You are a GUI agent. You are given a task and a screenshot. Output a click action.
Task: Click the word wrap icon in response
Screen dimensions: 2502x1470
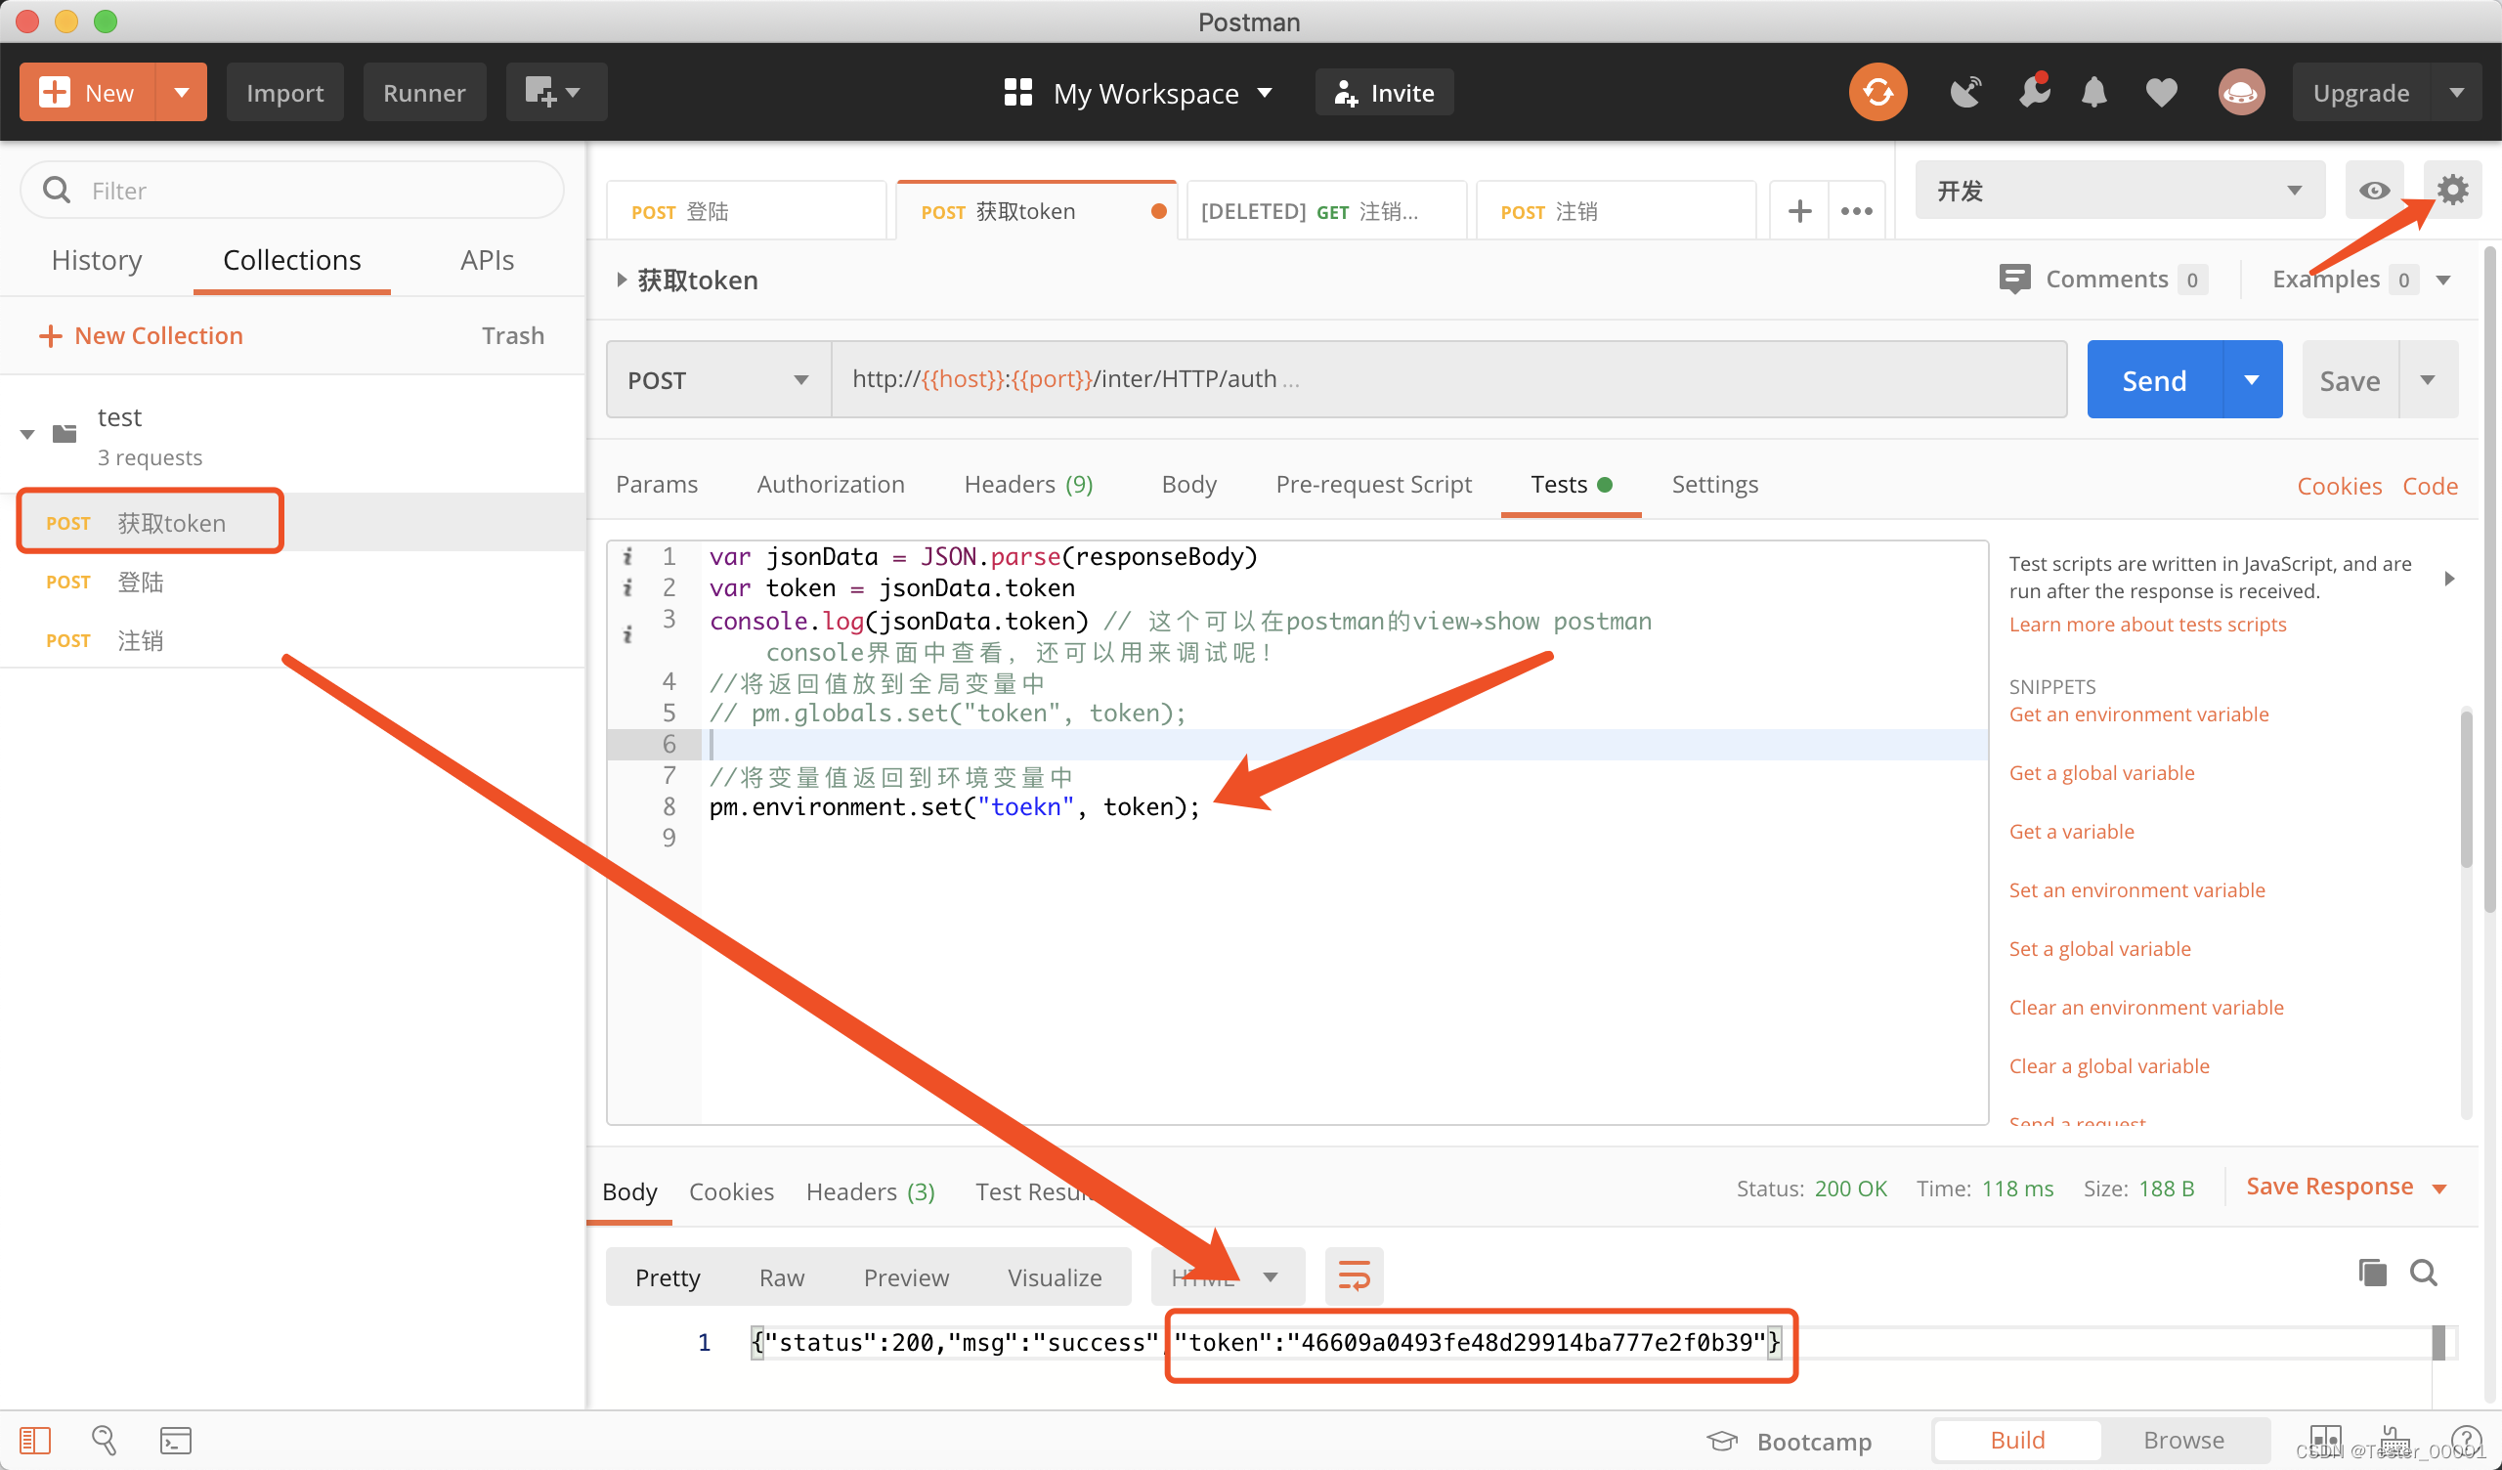click(x=1354, y=1276)
